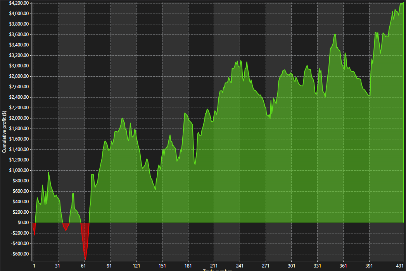This screenshot has height=271, width=406.
Task: Click the $400.00 y-axis label
Action: [x=21, y=202]
